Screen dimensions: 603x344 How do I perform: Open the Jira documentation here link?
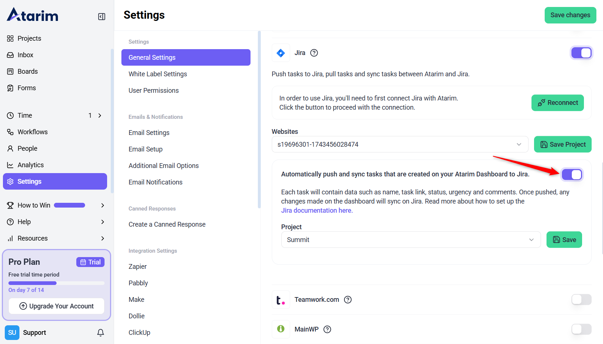pos(317,211)
